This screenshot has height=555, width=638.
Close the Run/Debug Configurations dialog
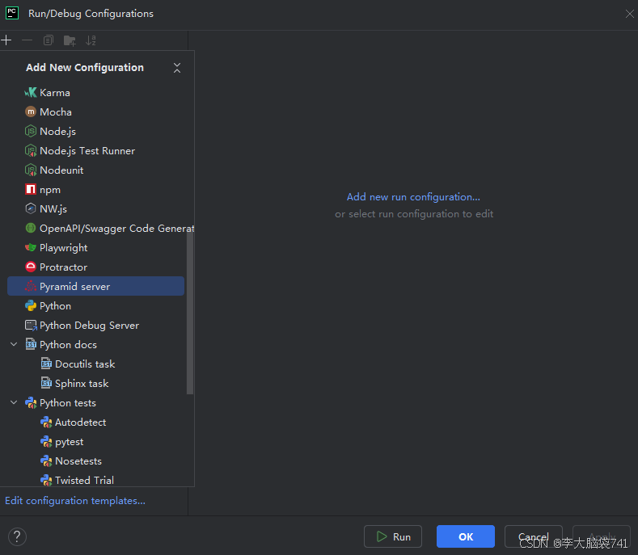[629, 14]
